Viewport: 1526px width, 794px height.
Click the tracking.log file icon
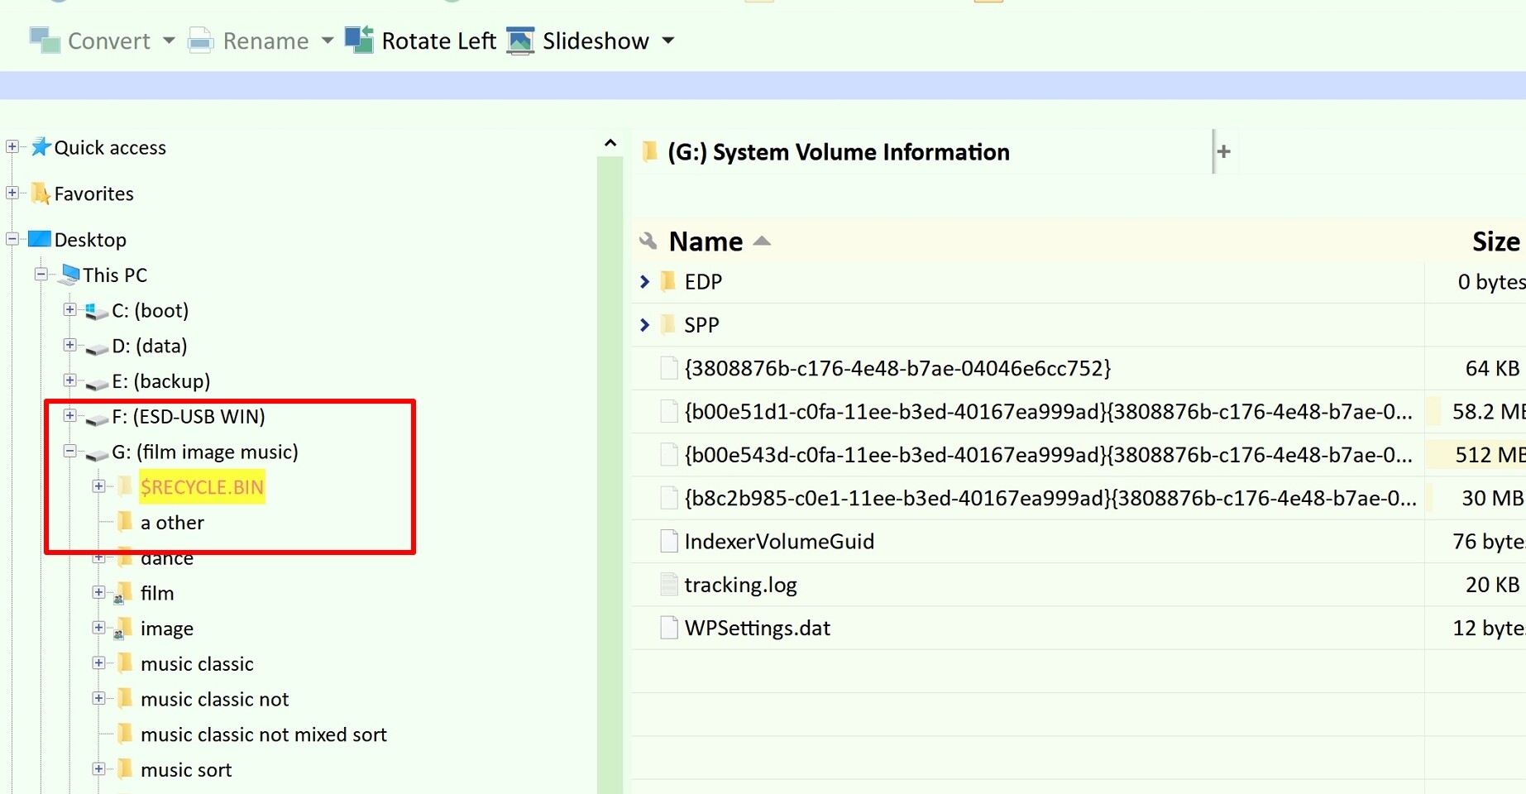pyautogui.click(x=669, y=584)
